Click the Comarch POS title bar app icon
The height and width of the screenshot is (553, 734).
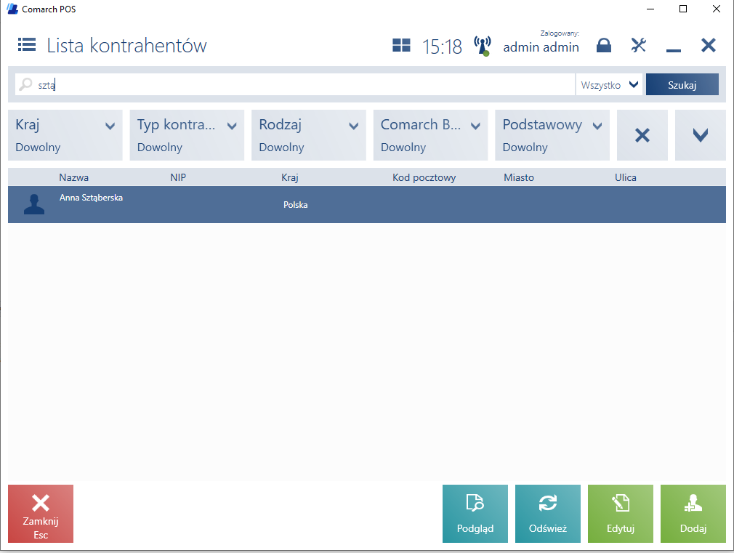pyautogui.click(x=12, y=9)
